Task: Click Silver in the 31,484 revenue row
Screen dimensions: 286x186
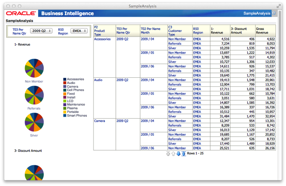Action: pos(172,116)
